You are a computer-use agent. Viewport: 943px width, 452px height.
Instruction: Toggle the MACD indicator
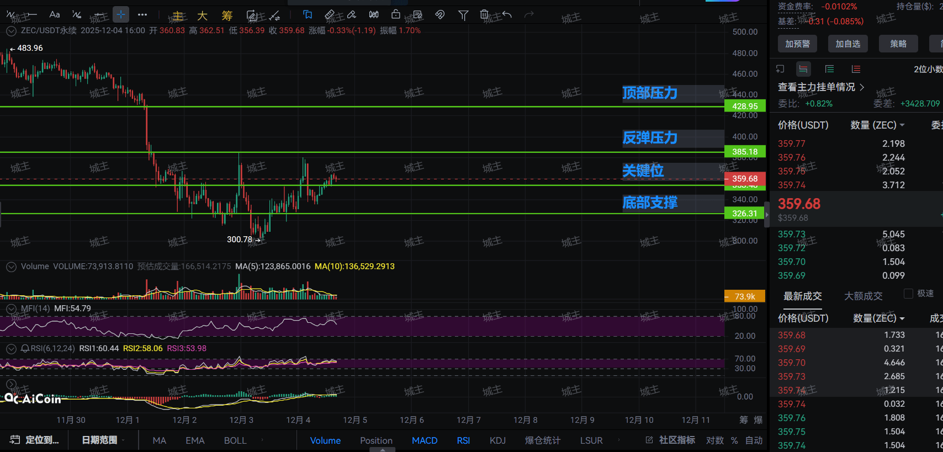425,440
